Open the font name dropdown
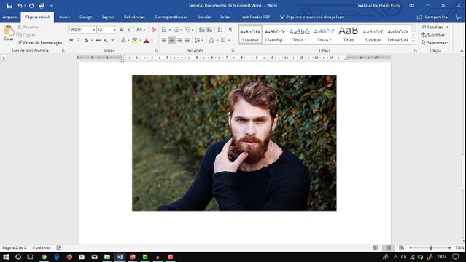Image resolution: width=466 pixels, height=262 pixels. (x=94, y=30)
